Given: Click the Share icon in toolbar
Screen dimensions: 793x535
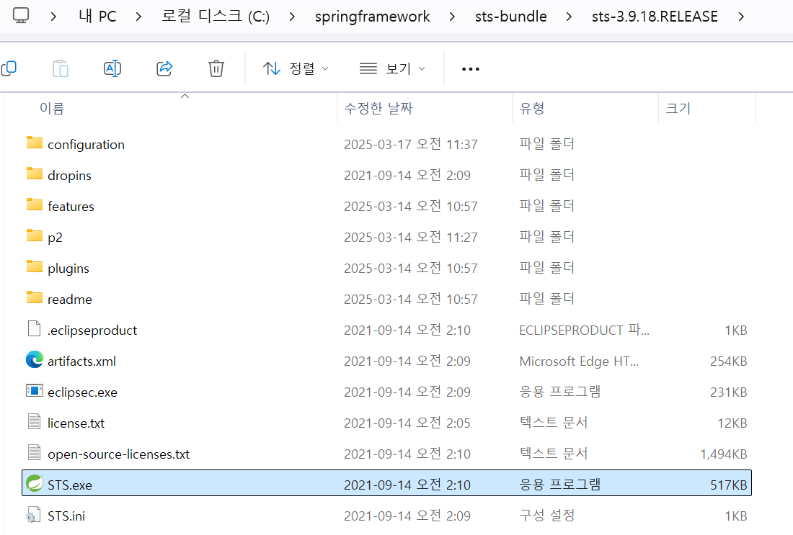Looking at the screenshot, I should point(164,68).
